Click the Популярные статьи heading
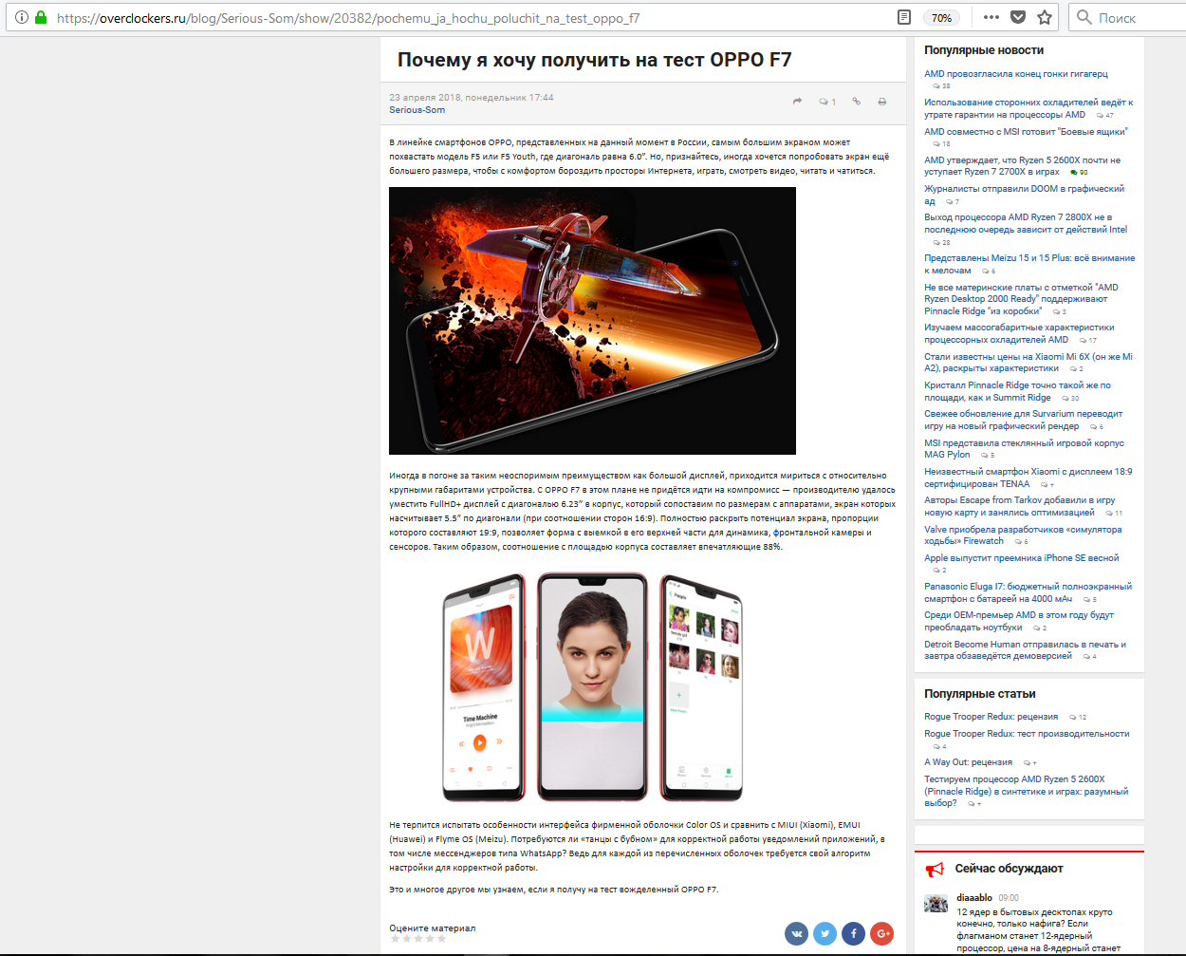This screenshot has height=956, width=1186. [979, 694]
